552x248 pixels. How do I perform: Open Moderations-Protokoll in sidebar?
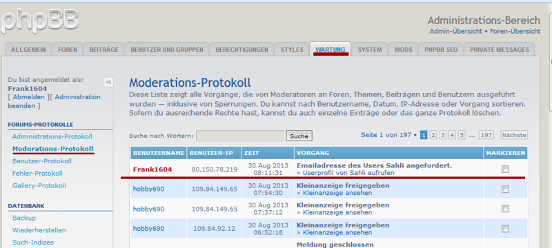(53, 149)
